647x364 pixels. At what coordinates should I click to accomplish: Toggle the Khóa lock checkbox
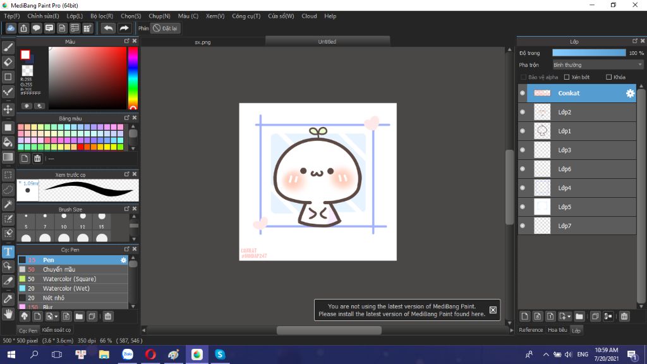[608, 77]
